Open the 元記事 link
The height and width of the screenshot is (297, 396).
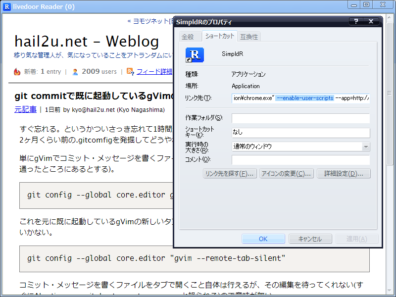pos(25,109)
